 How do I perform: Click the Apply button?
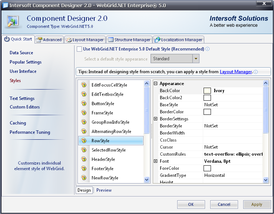pos(257,204)
